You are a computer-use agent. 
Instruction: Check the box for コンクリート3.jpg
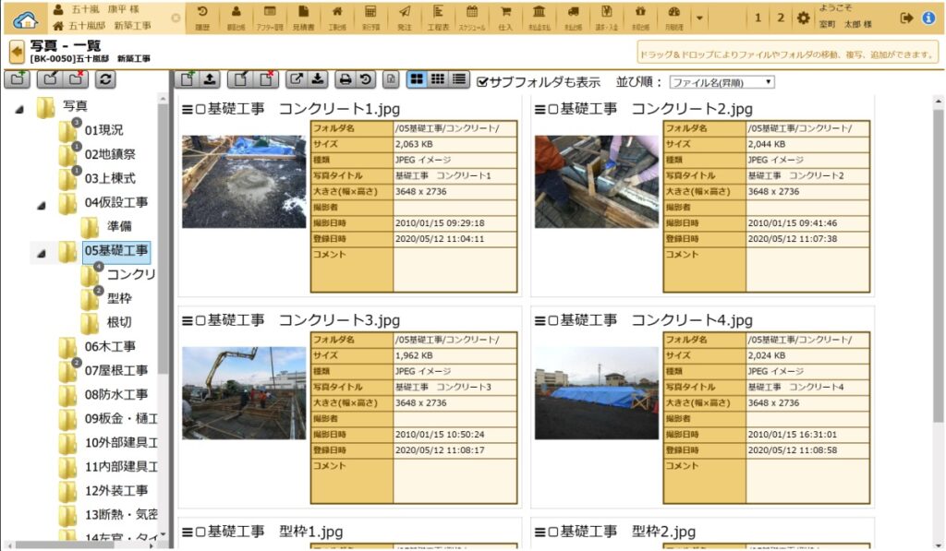click(200, 320)
